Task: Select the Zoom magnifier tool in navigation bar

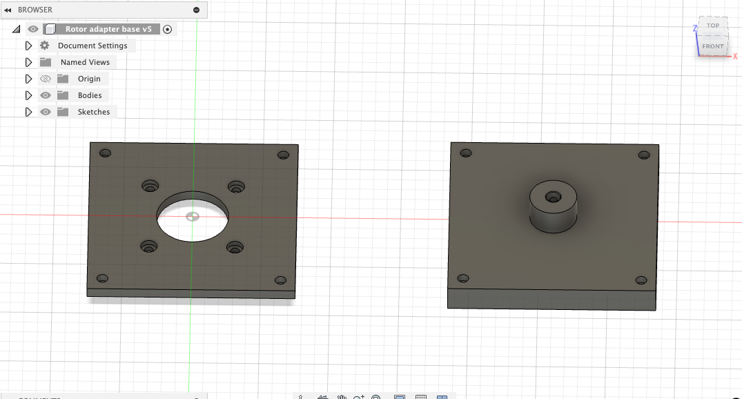Action: click(x=359, y=397)
